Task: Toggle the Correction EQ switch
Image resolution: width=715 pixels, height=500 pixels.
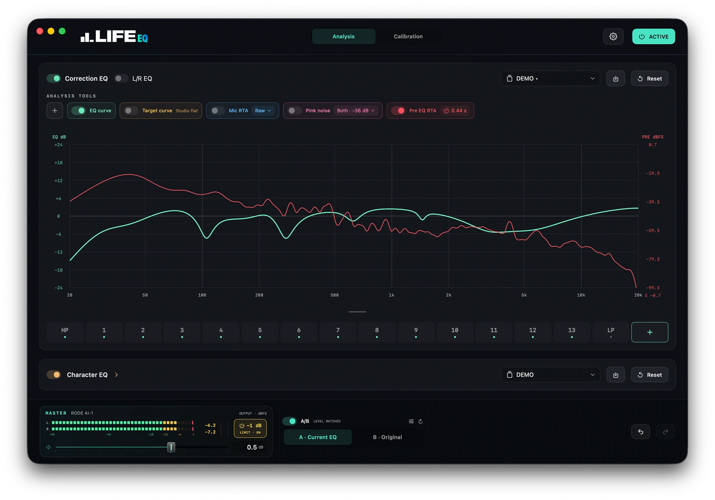Action: pyautogui.click(x=54, y=78)
